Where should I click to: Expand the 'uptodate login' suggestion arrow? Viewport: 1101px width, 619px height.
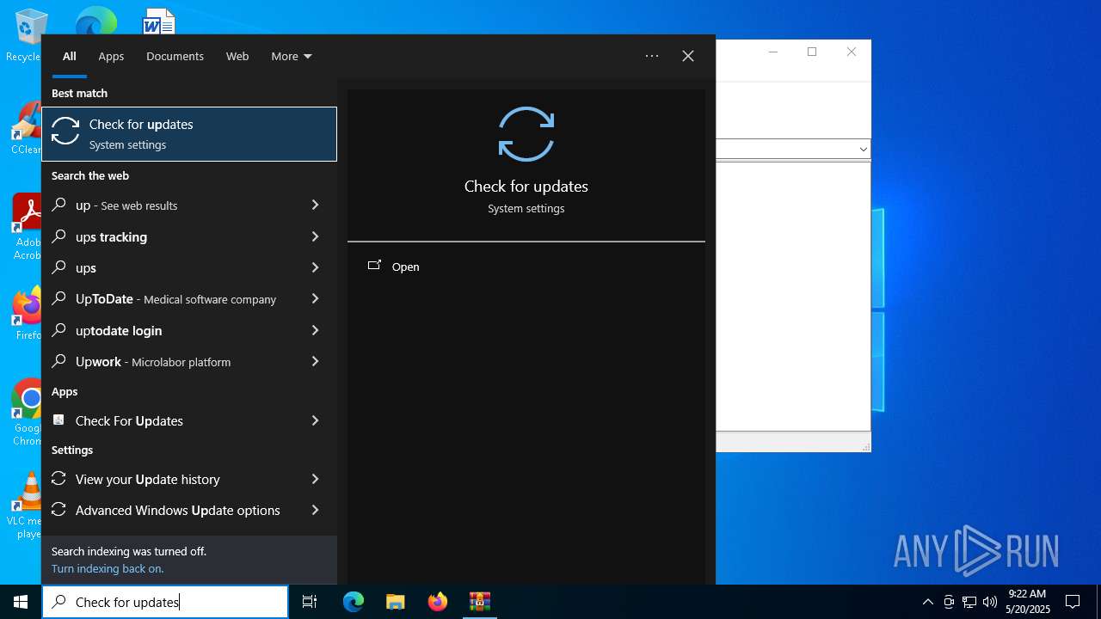(315, 330)
